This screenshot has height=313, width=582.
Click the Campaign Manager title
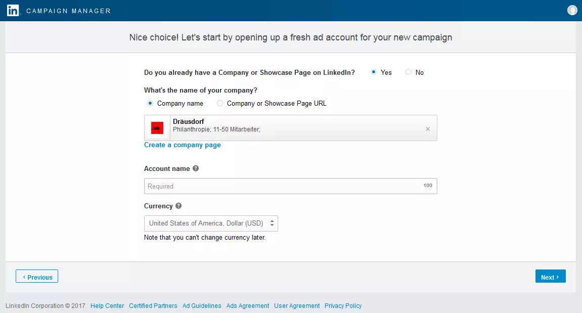(69, 11)
